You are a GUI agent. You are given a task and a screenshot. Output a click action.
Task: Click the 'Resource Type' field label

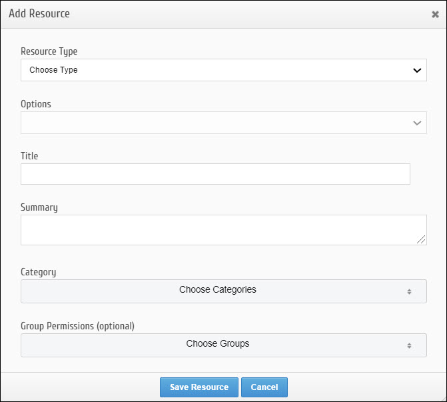click(49, 51)
